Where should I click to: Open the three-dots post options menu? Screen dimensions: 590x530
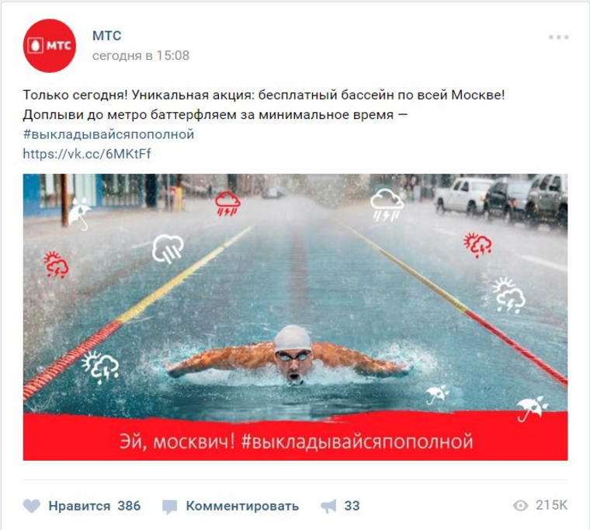pyautogui.click(x=558, y=37)
